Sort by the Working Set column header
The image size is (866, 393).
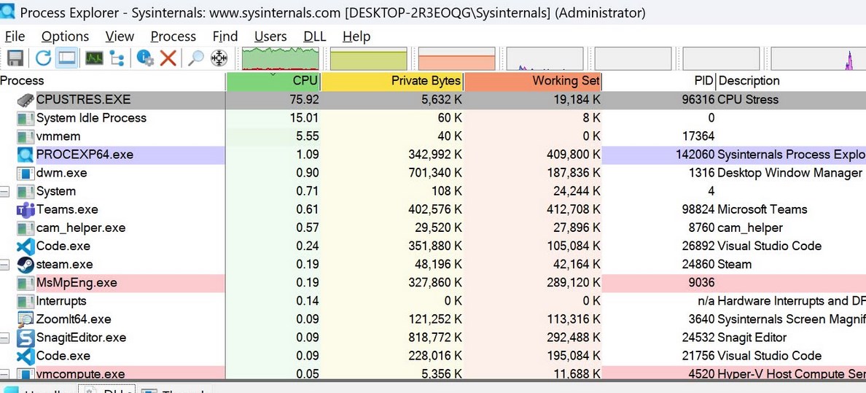(x=533, y=81)
